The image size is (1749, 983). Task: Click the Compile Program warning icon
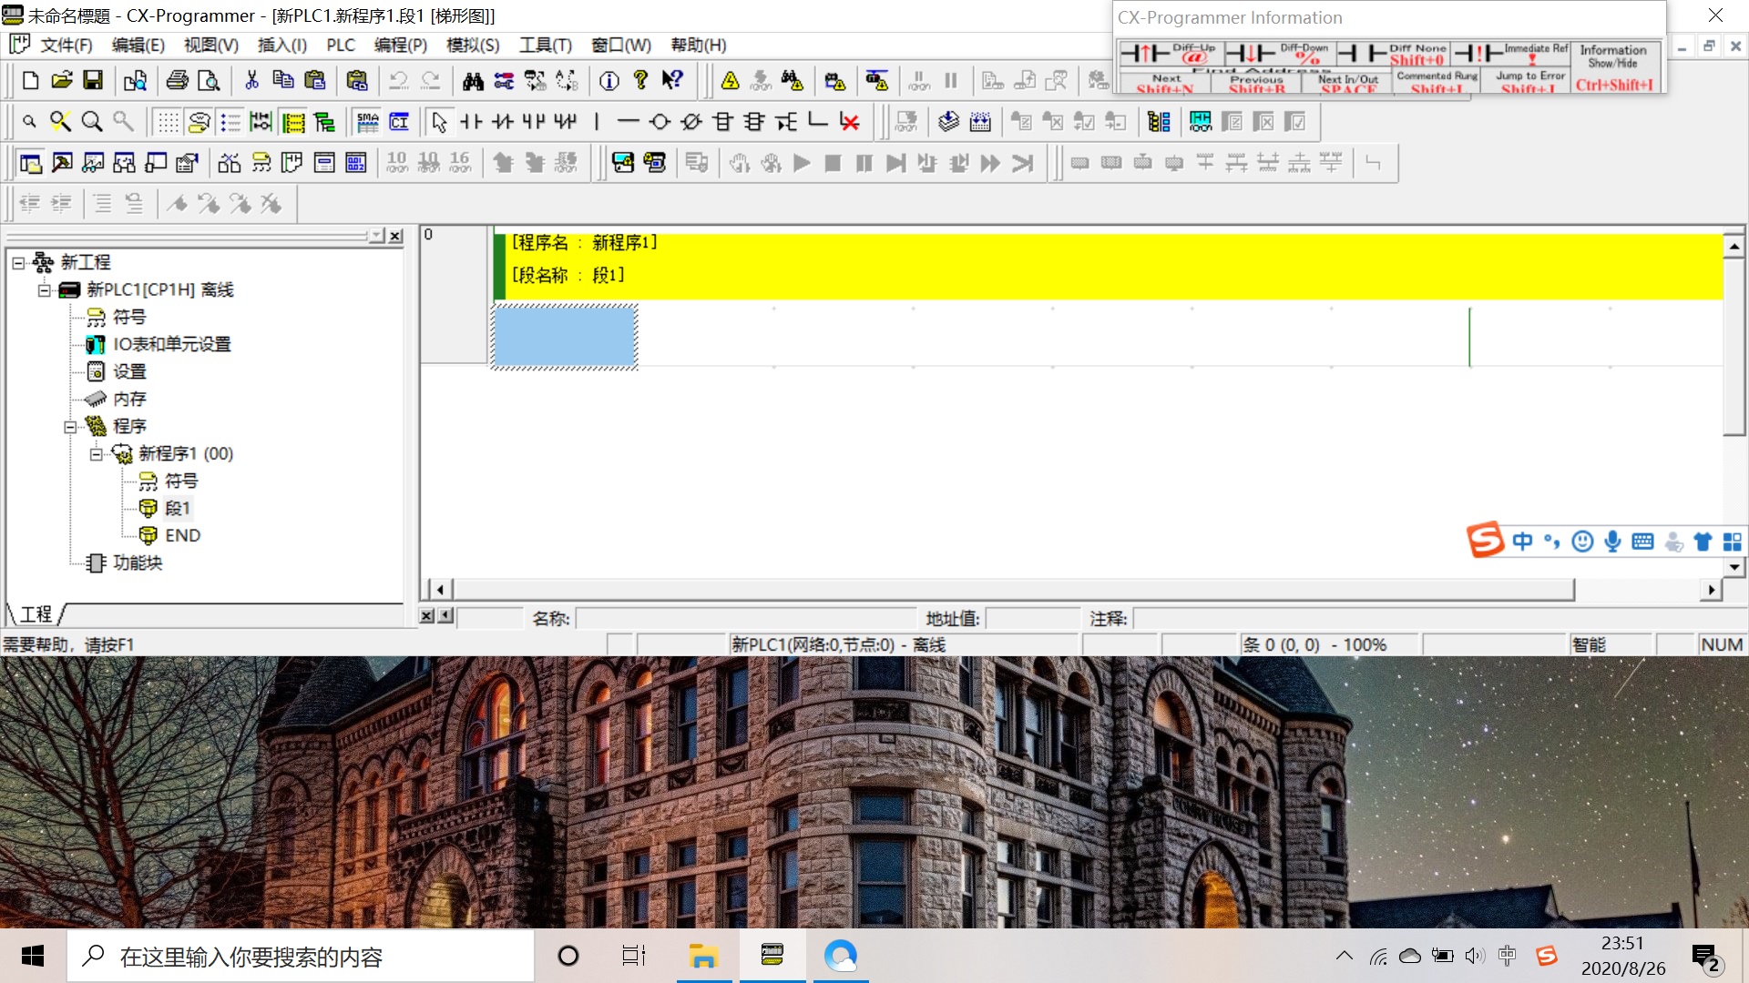730,81
